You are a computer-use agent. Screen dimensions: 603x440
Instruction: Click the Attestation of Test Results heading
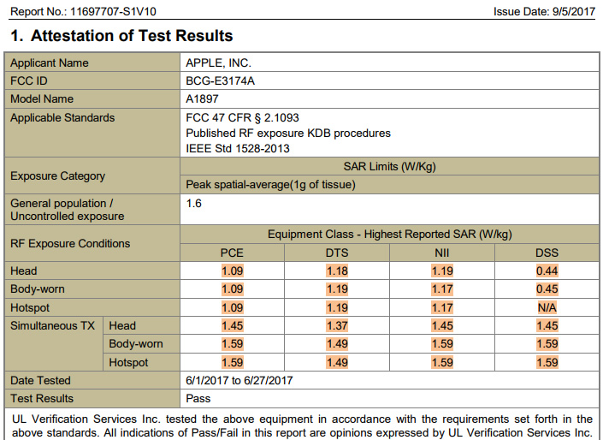pos(121,36)
